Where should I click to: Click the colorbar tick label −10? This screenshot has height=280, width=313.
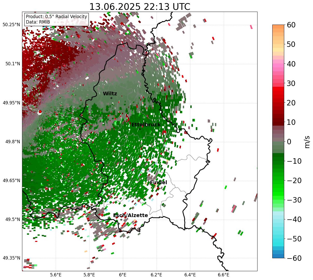(x=294, y=161)
